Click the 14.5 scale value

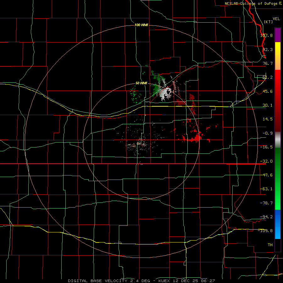click(268, 119)
